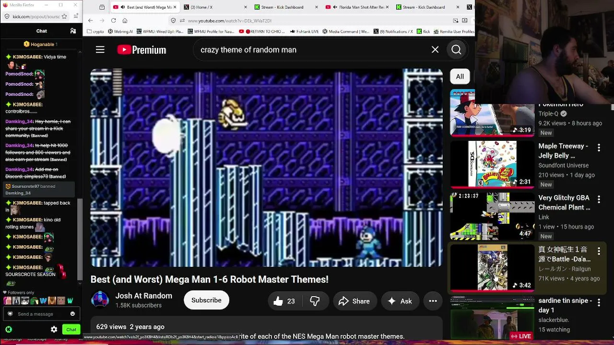Screen dimensions: 614x345
Task: Open the RETVRN TO OHIO bookmark
Action: [x=261, y=32]
